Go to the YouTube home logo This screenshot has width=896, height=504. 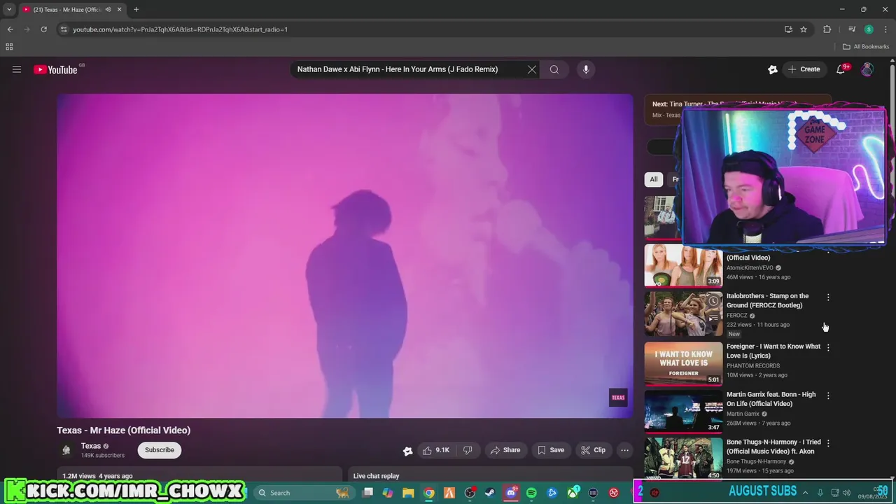(x=56, y=69)
